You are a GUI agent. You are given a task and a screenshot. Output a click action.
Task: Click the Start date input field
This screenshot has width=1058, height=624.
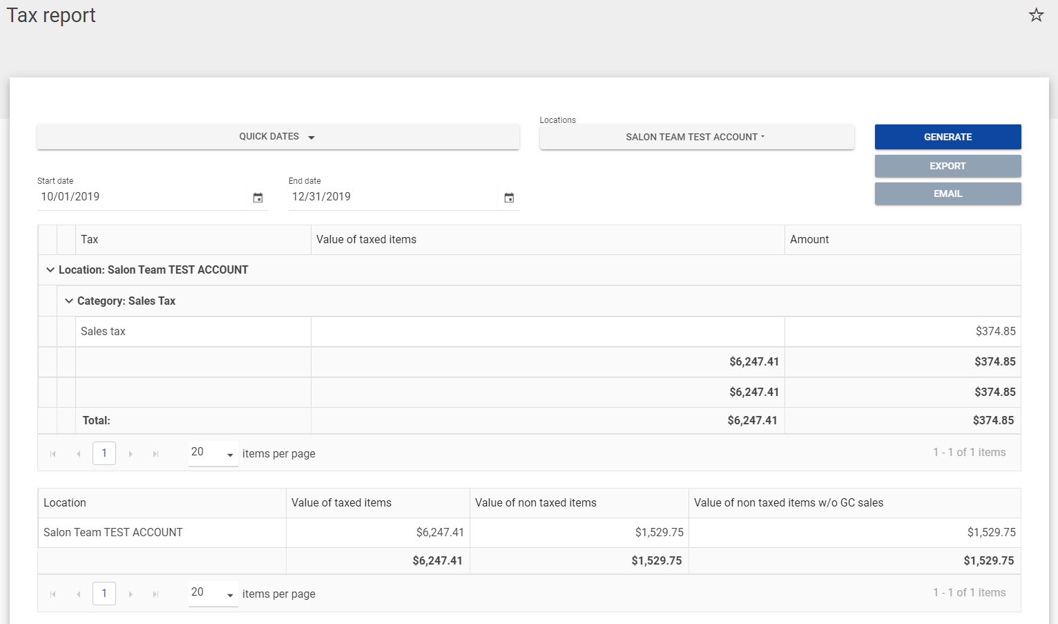142,197
